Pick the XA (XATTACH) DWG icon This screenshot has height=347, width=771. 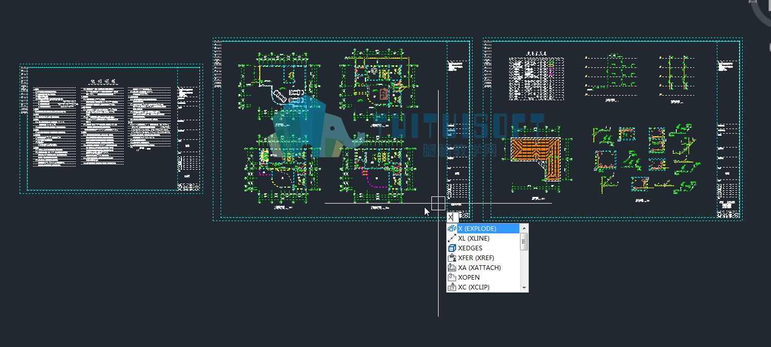click(452, 268)
